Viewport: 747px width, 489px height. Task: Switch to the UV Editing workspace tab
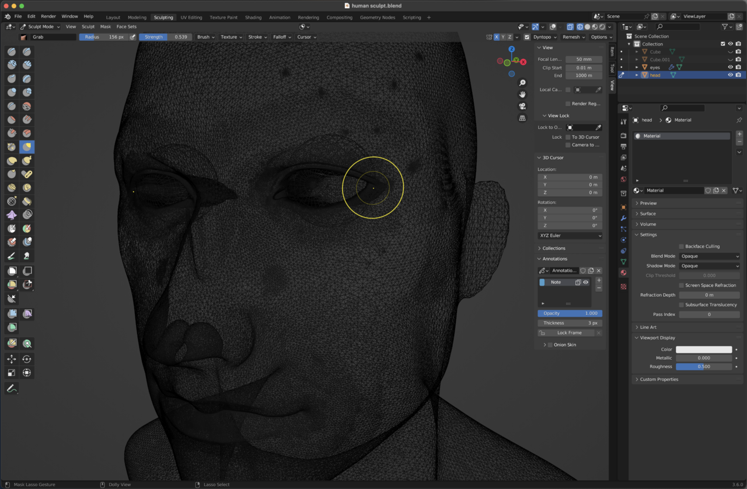191,18
